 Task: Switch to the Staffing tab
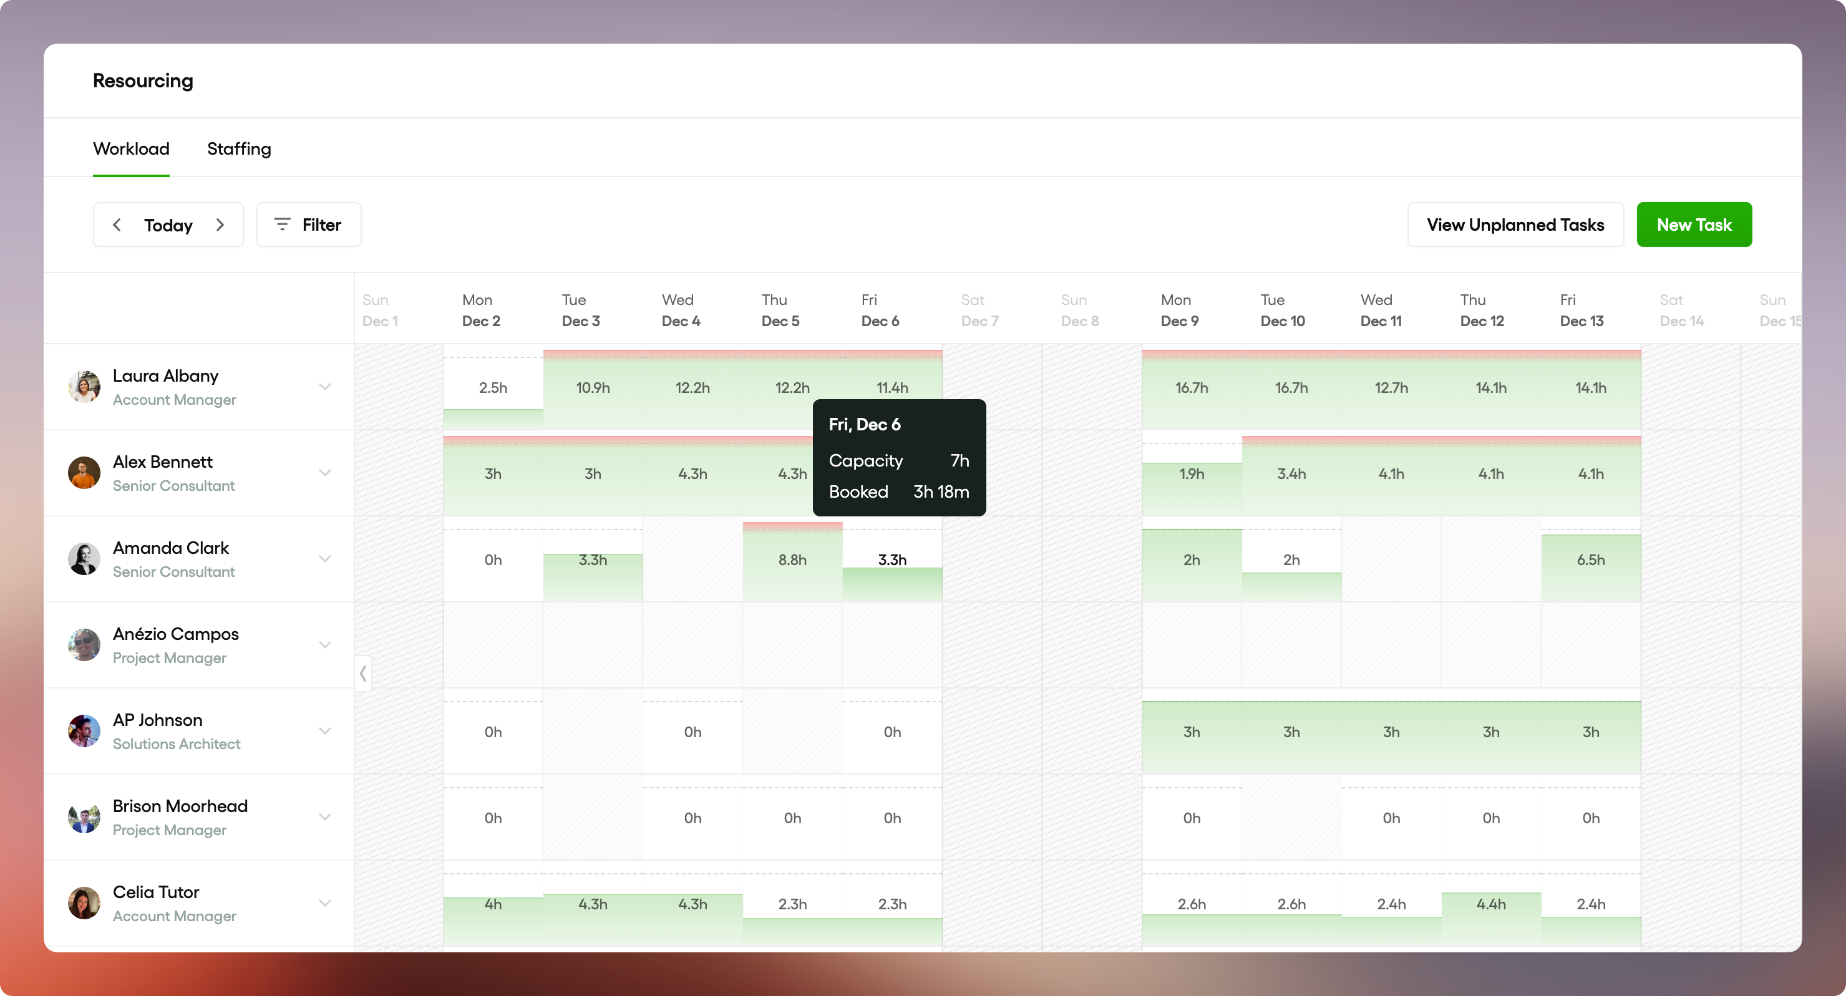click(x=239, y=149)
